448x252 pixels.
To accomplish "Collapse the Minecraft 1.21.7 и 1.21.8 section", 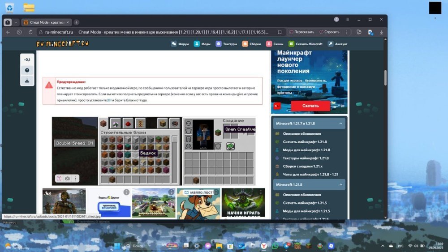I will point(309,124).
